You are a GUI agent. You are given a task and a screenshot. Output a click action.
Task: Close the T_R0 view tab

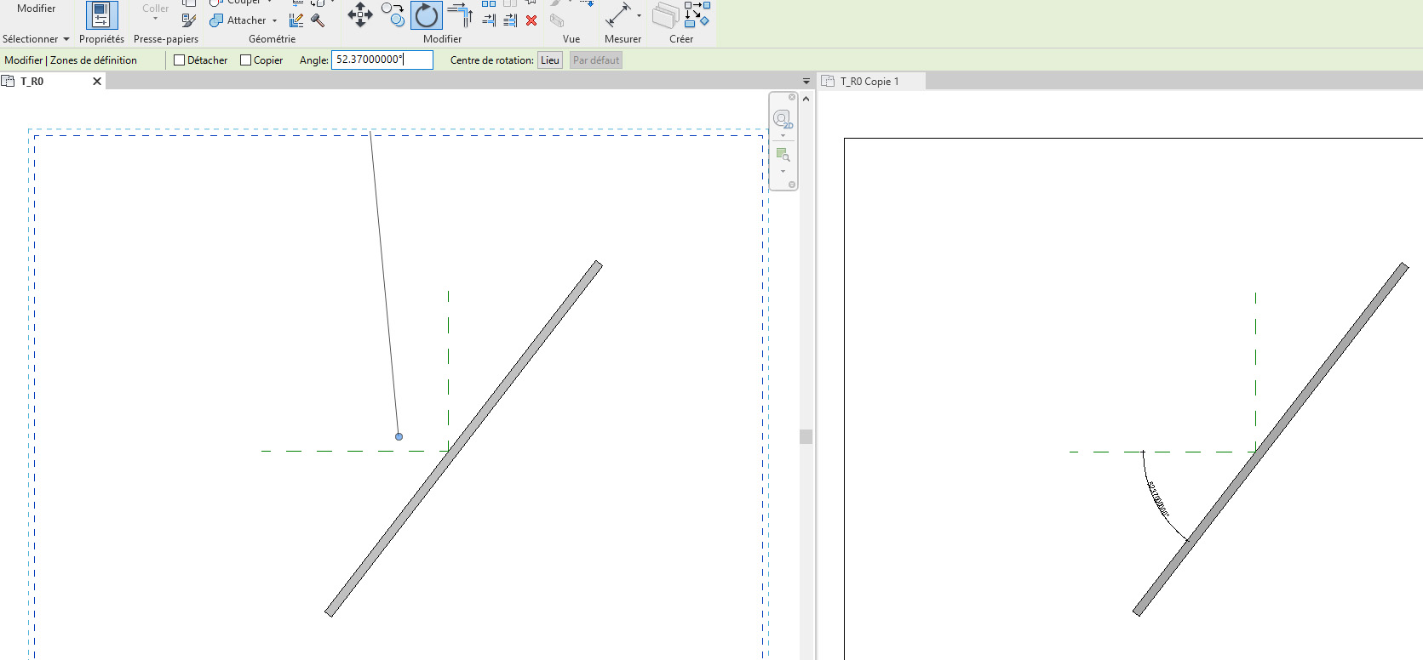97,82
